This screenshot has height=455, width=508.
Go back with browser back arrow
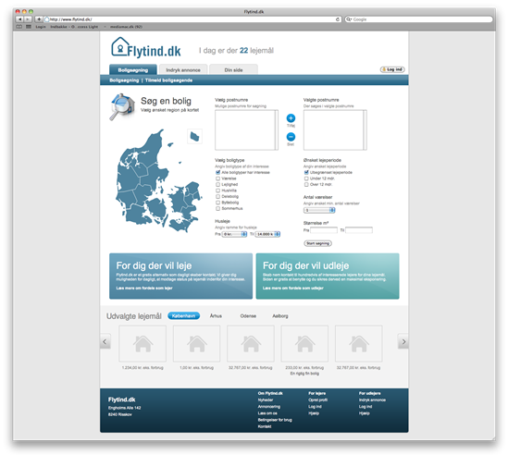point(19,19)
